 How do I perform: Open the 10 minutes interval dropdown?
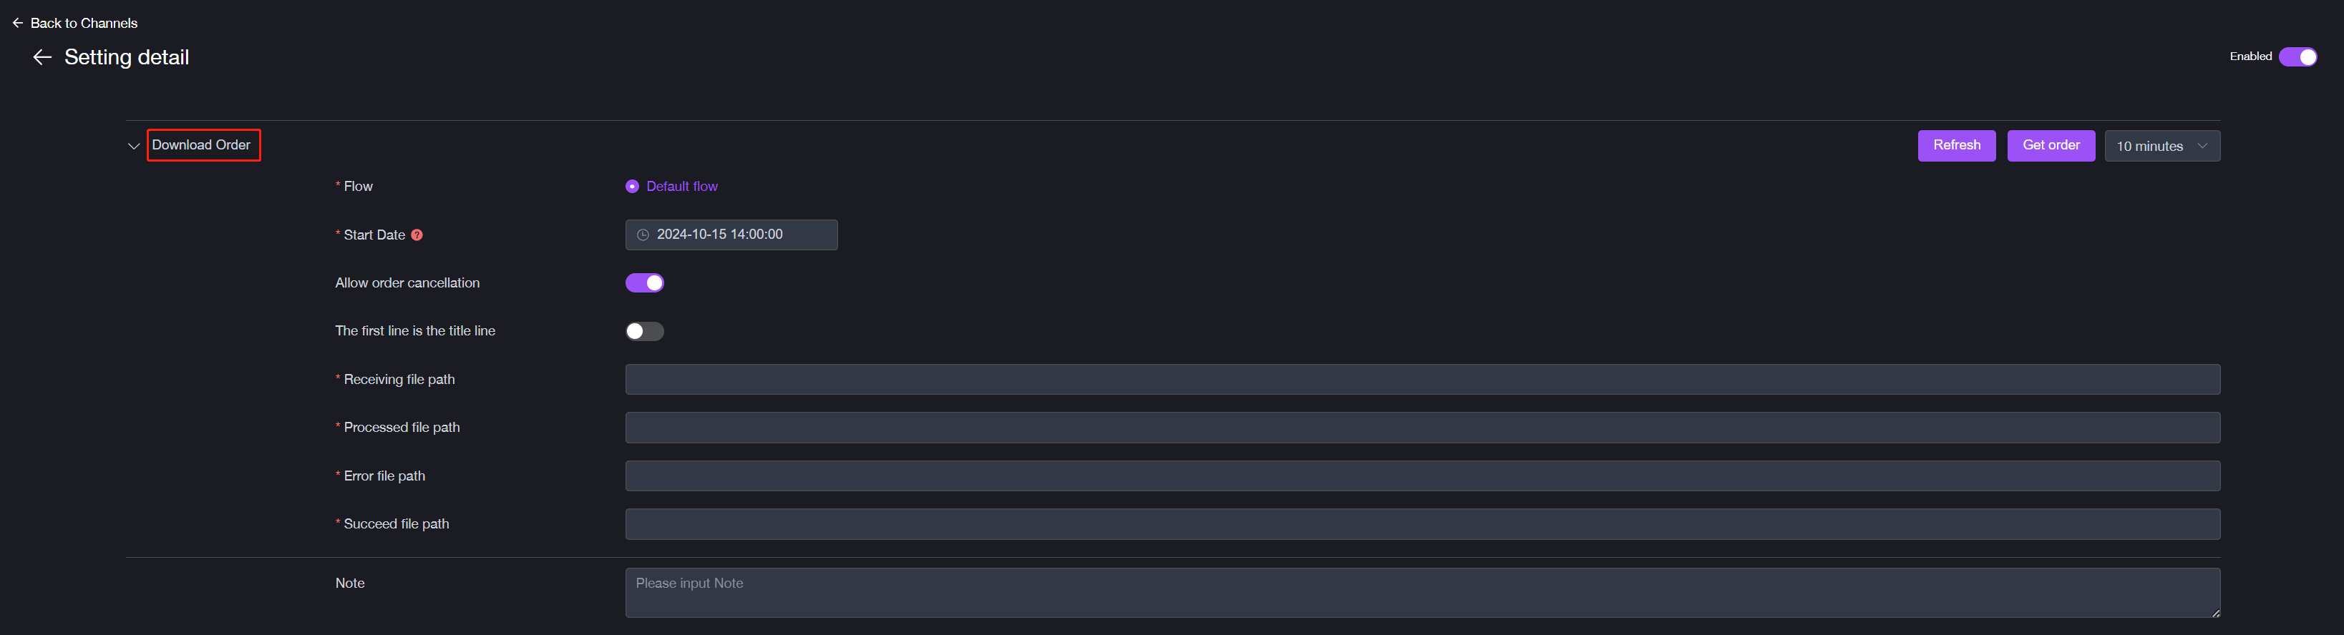2162,146
